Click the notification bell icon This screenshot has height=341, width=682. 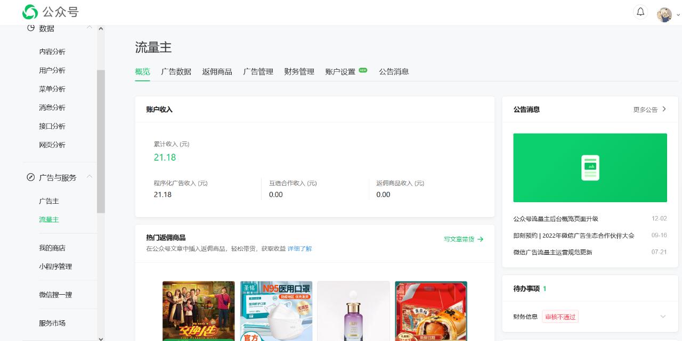[x=640, y=12]
